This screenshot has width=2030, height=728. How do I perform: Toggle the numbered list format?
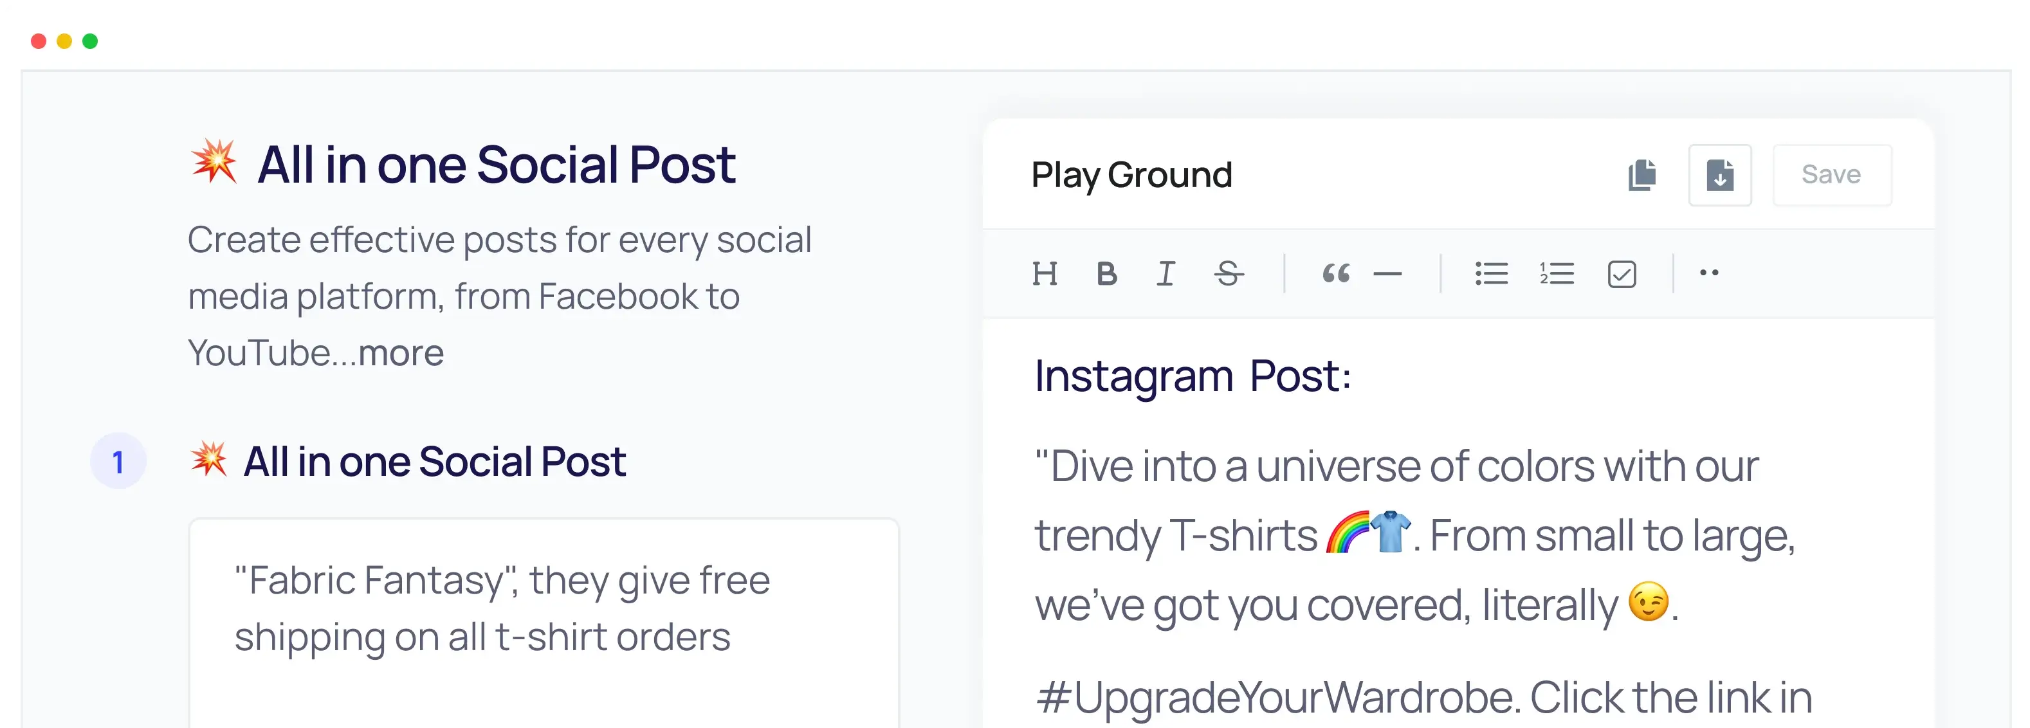[1557, 273]
